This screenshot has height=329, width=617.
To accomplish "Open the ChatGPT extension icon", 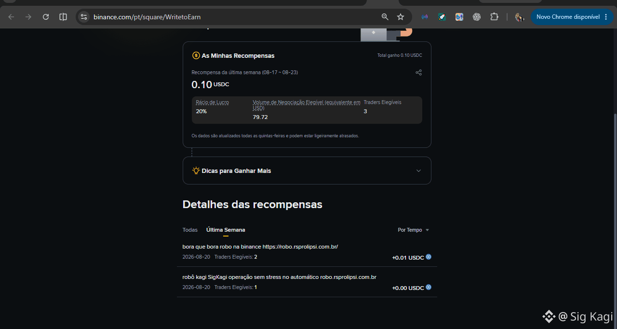I will [477, 17].
